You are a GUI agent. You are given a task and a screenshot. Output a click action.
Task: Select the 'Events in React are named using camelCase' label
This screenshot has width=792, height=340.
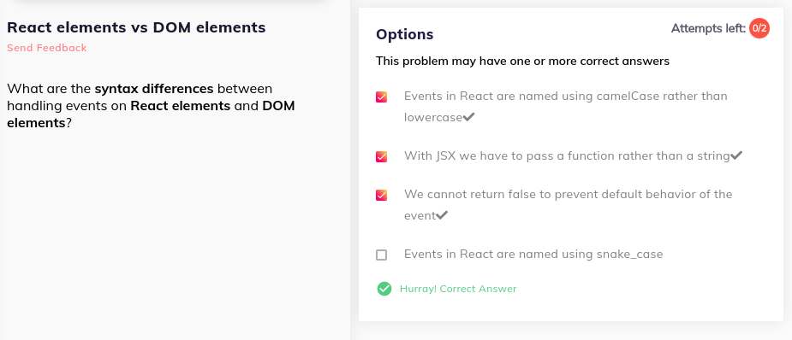(x=566, y=106)
